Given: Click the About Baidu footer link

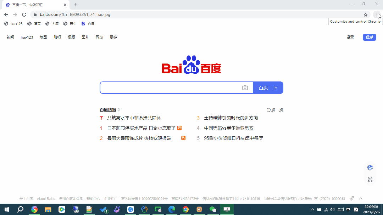Looking at the screenshot, I should click(46, 199).
